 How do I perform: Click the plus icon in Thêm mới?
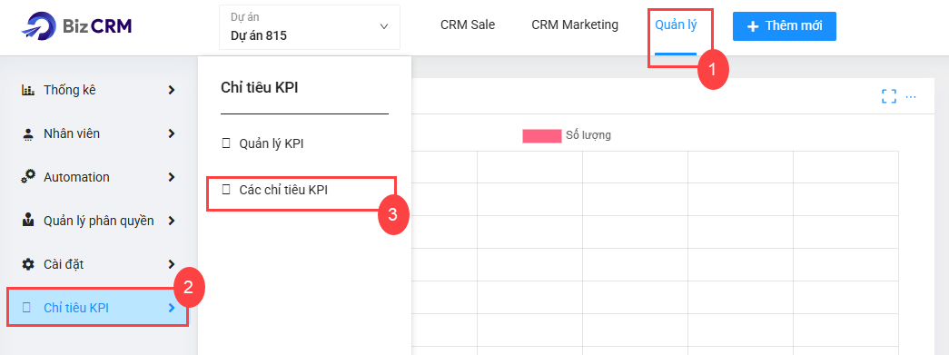click(x=753, y=26)
